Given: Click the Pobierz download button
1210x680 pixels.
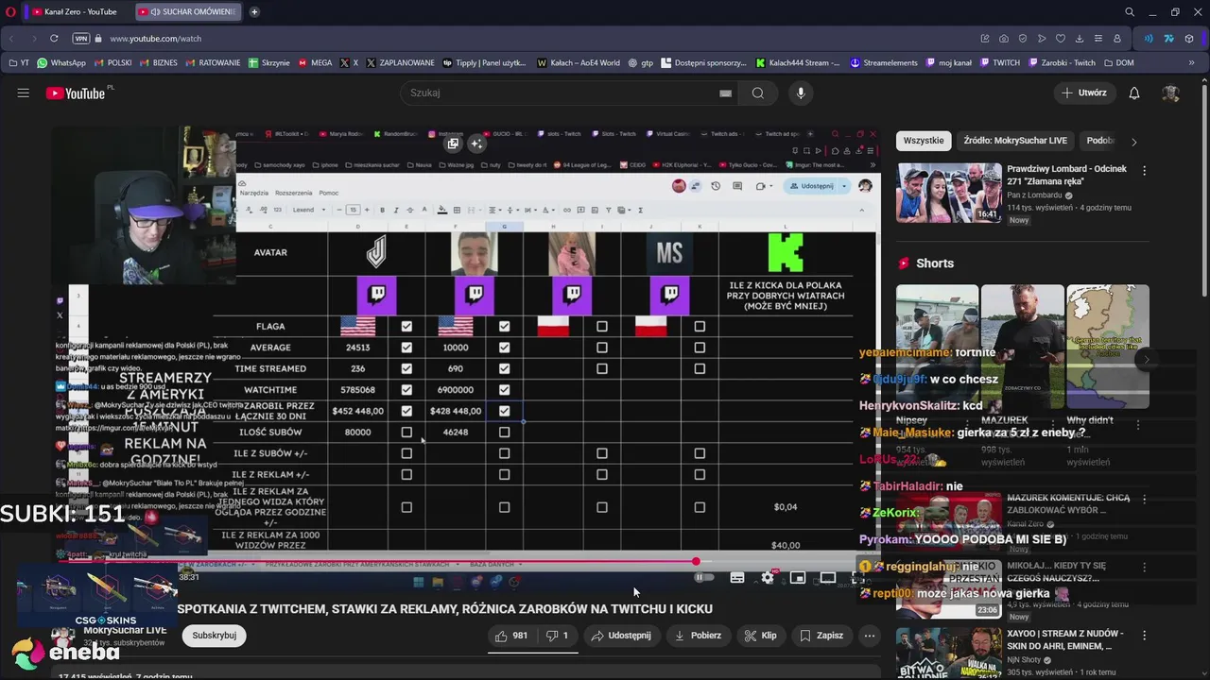Looking at the screenshot, I should pyautogui.click(x=698, y=636).
